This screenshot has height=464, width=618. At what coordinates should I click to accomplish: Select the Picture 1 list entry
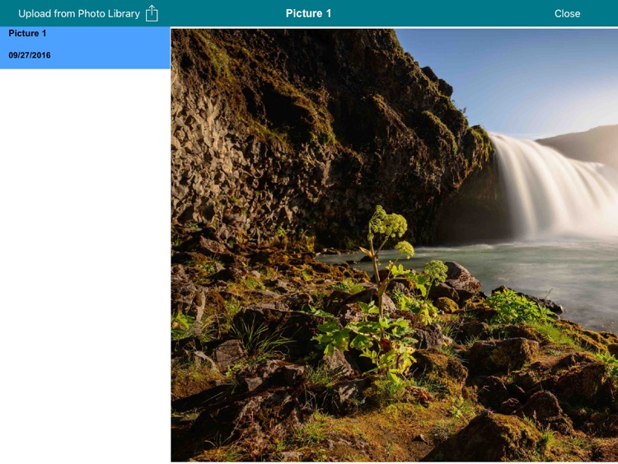coord(85,48)
